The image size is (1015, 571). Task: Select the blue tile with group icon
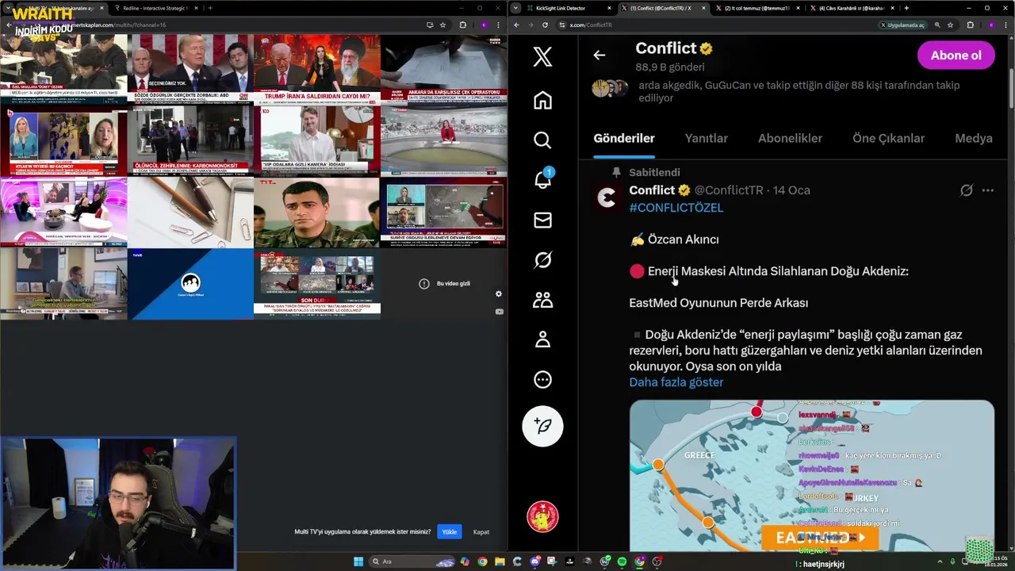pos(190,283)
